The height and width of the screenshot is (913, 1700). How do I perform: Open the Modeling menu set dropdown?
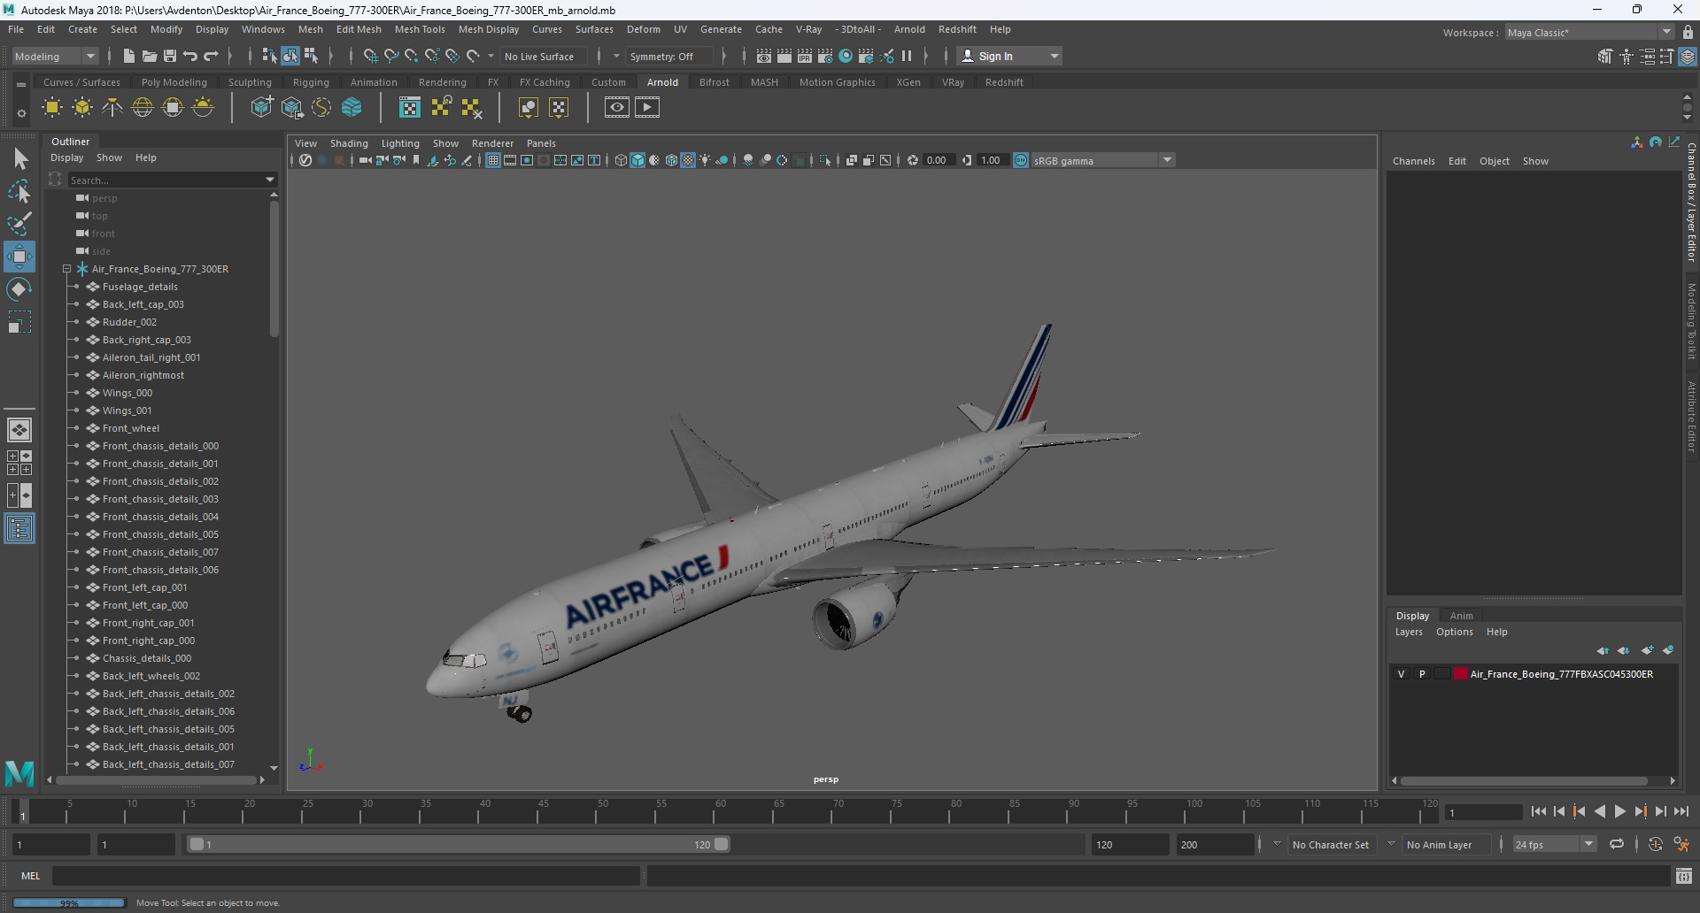tap(55, 56)
